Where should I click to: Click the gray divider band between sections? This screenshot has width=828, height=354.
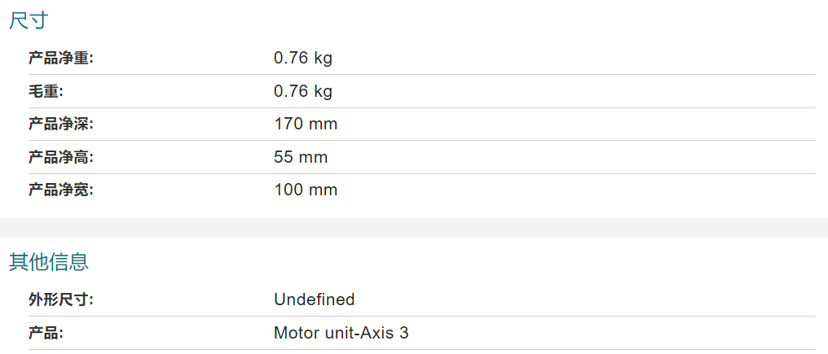pyautogui.click(x=414, y=227)
